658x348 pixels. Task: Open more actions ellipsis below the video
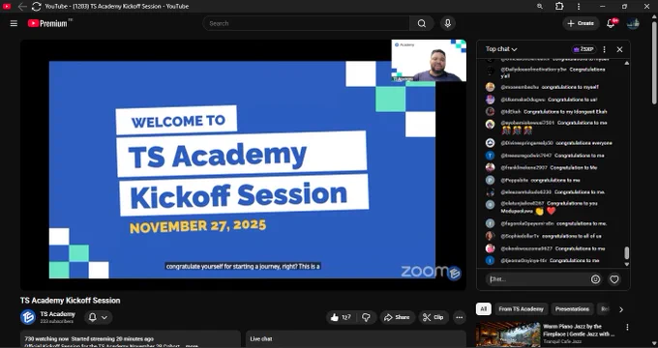click(460, 317)
